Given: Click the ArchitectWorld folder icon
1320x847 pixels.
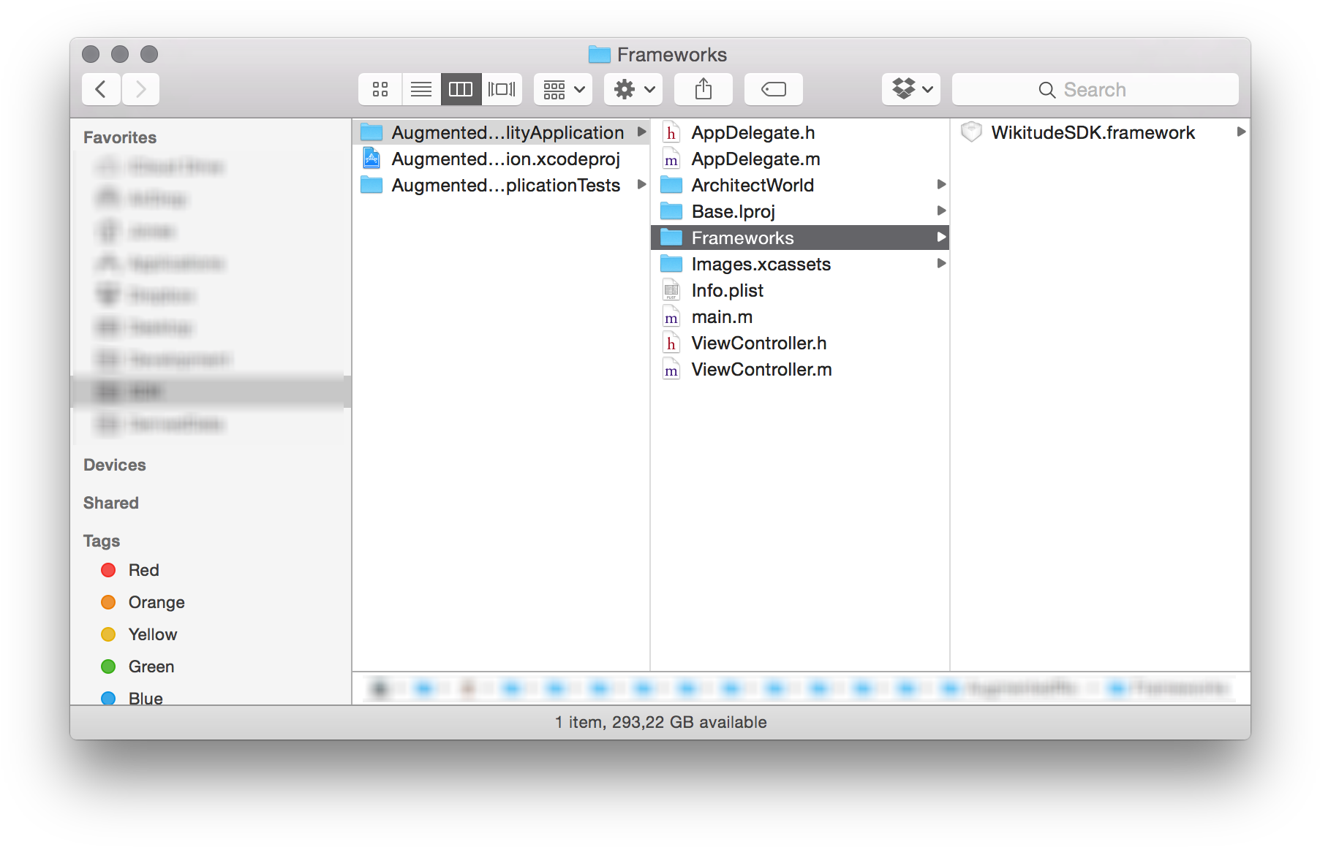Looking at the screenshot, I should 671,185.
